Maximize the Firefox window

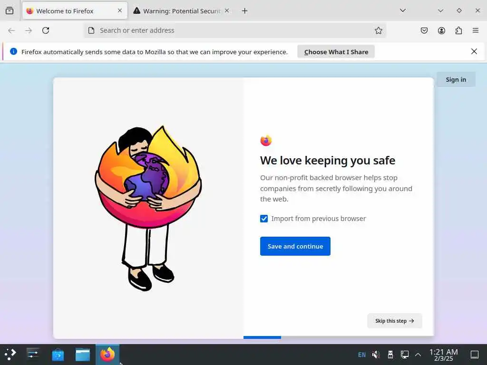(x=459, y=10)
